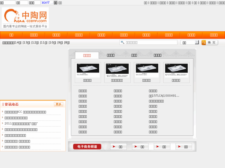This screenshot has height=168, width=225.
Task: Focus the code field beside BL87T captcha
Action: tap(37, 2)
